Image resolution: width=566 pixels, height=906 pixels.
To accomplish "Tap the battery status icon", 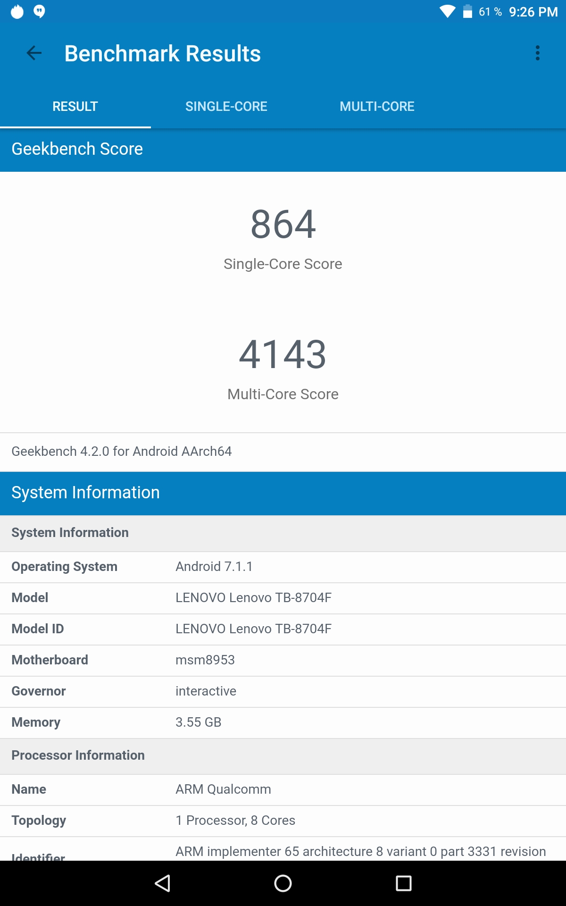I will pyautogui.click(x=467, y=11).
